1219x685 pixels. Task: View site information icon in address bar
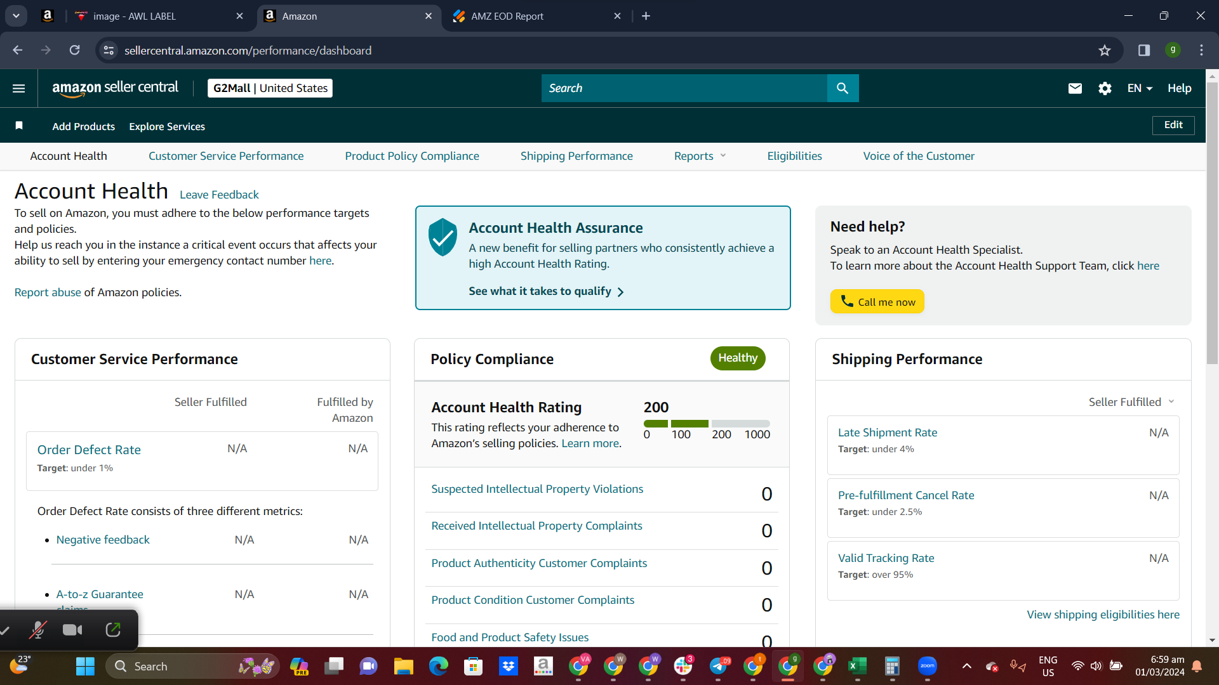pyautogui.click(x=109, y=50)
